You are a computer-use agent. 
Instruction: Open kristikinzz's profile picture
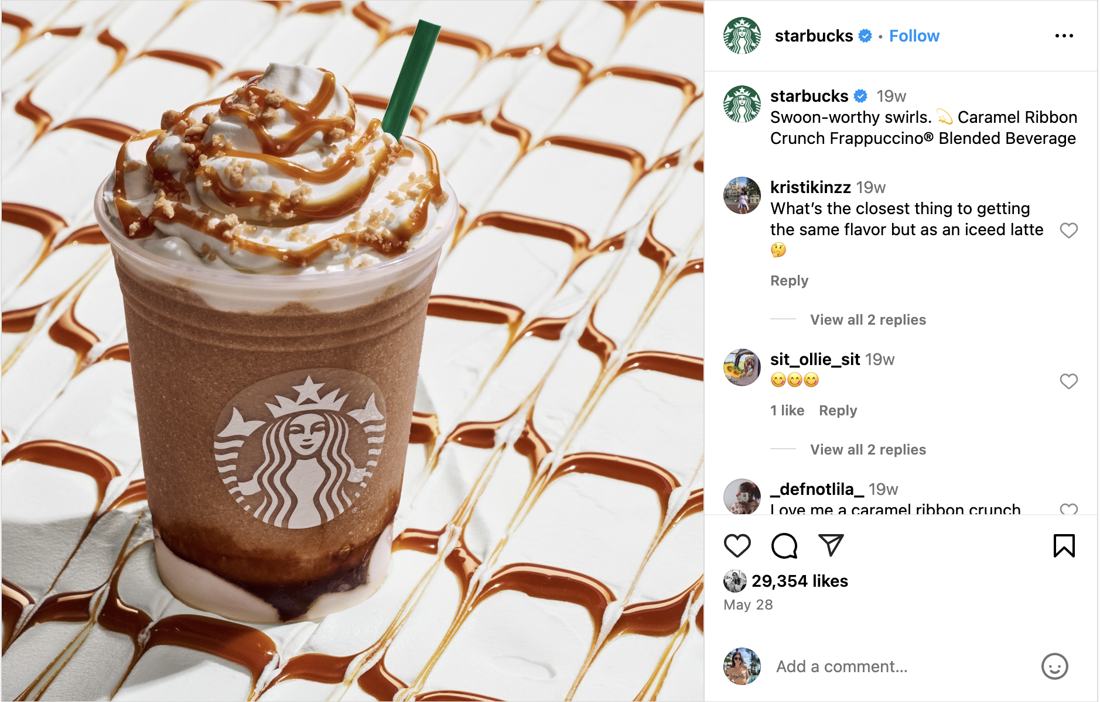[x=742, y=195]
